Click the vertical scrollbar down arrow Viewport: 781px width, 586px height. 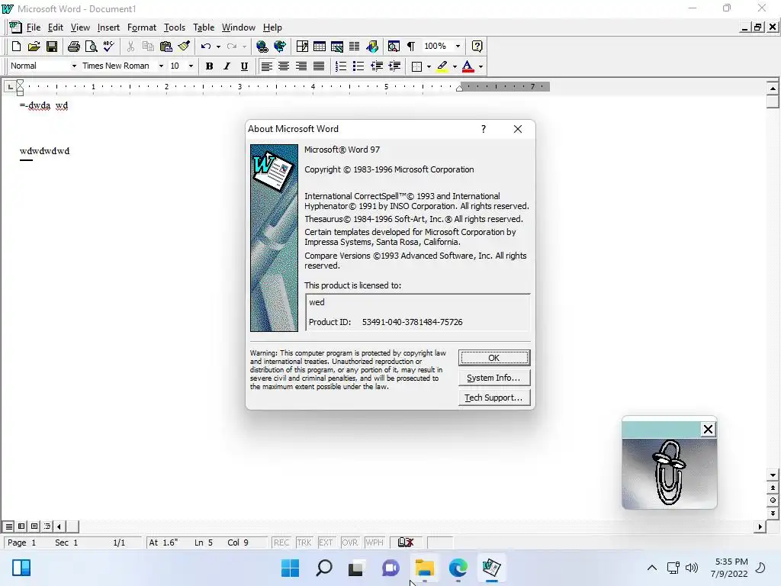pyautogui.click(x=773, y=475)
